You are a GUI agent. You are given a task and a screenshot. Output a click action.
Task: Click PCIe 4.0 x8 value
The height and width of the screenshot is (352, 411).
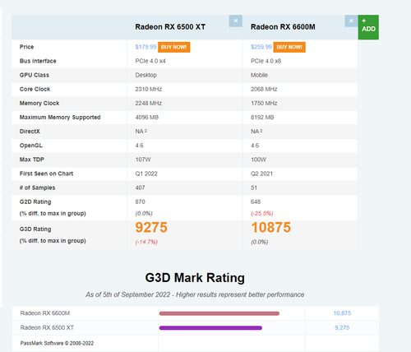266,61
